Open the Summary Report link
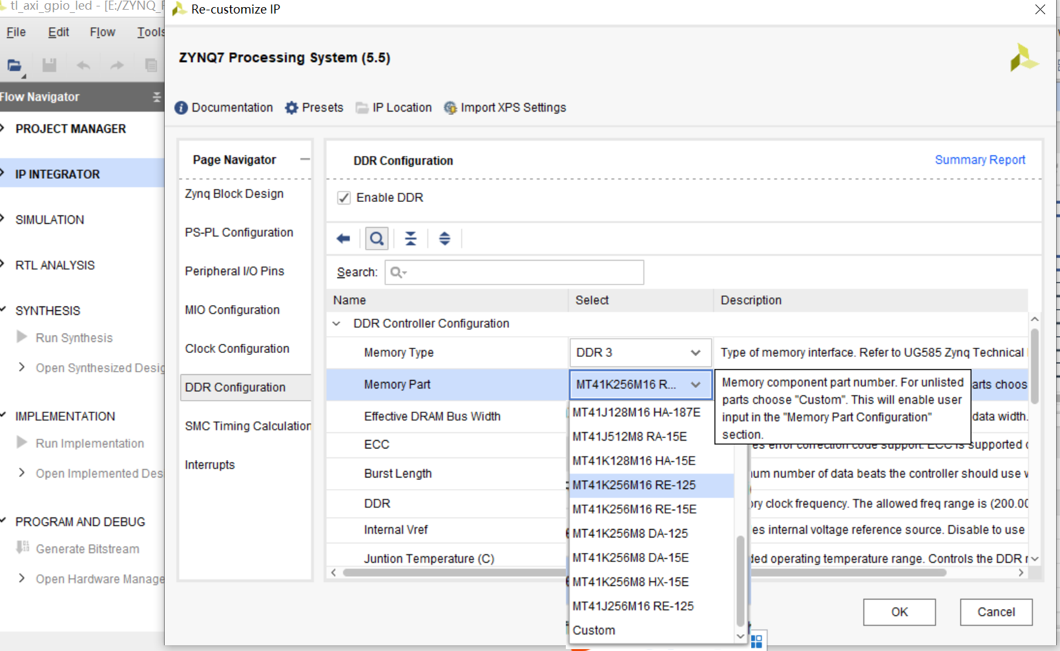This screenshot has width=1060, height=651. tap(979, 159)
